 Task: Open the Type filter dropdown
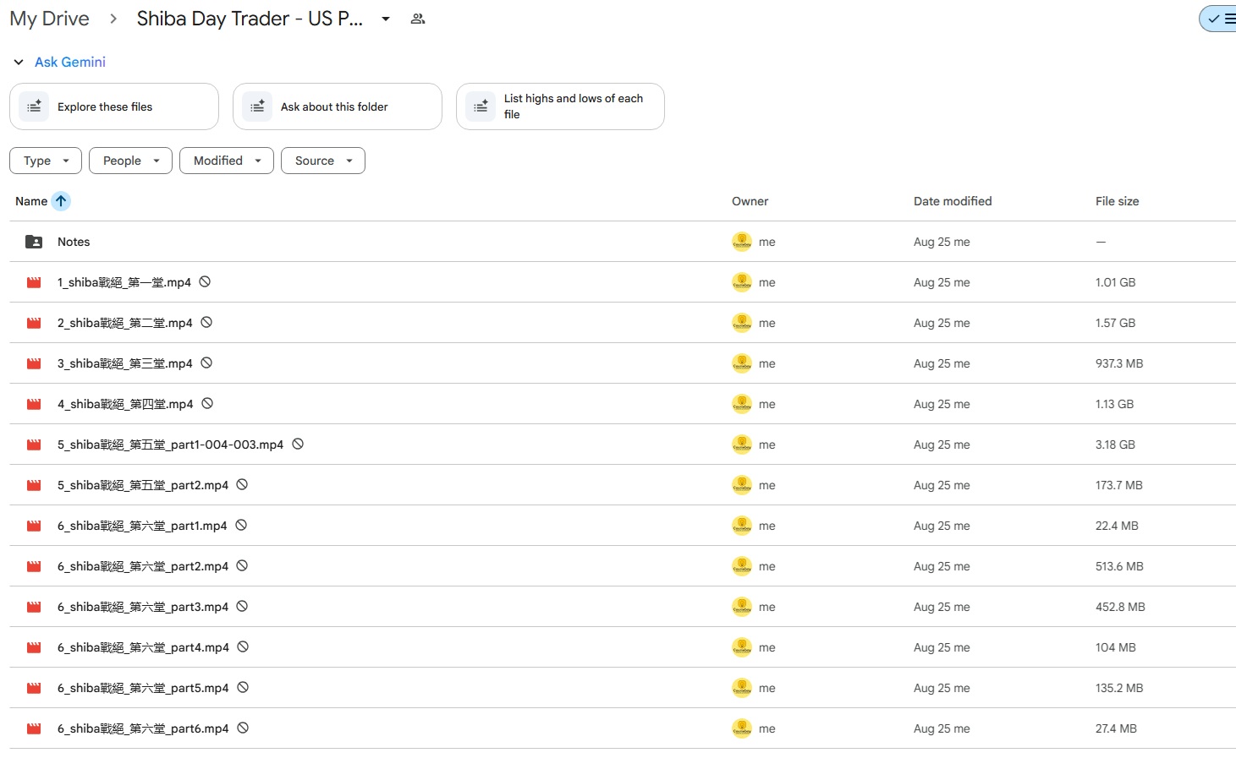point(46,161)
